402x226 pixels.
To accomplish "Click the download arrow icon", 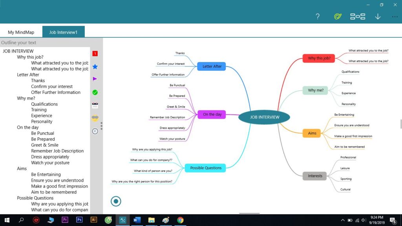I will click(x=378, y=16).
